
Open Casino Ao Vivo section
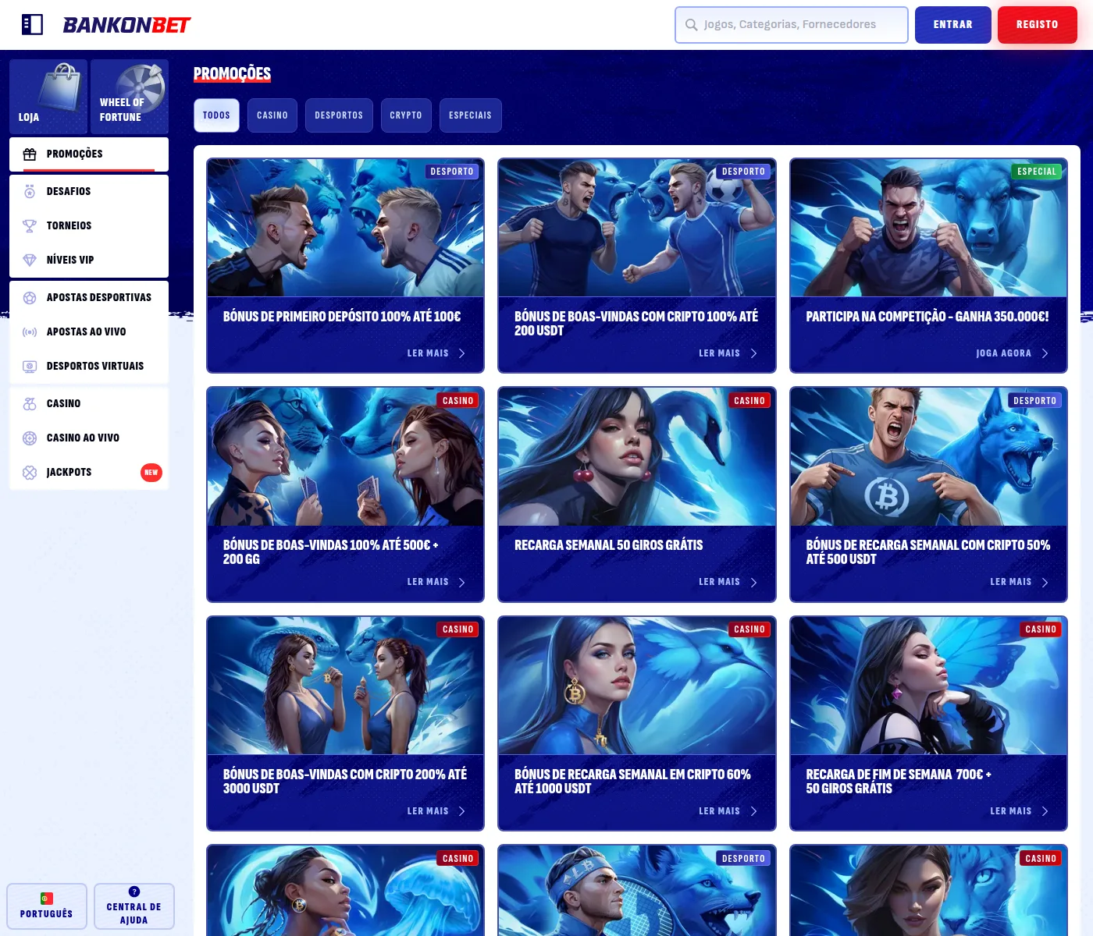(x=89, y=438)
